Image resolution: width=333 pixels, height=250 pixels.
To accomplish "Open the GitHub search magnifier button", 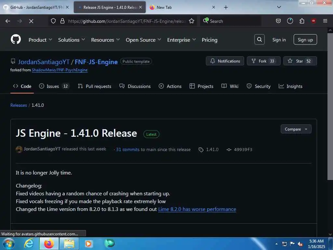I will point(259,39).
